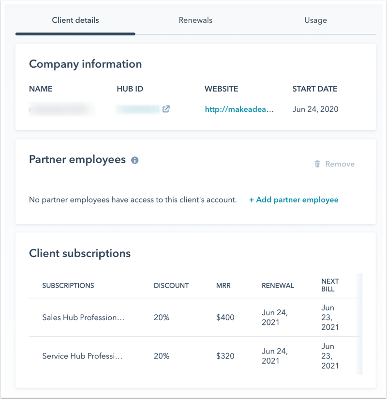
Task: Click the trash icon next to Remove
Action: point(317,164)
